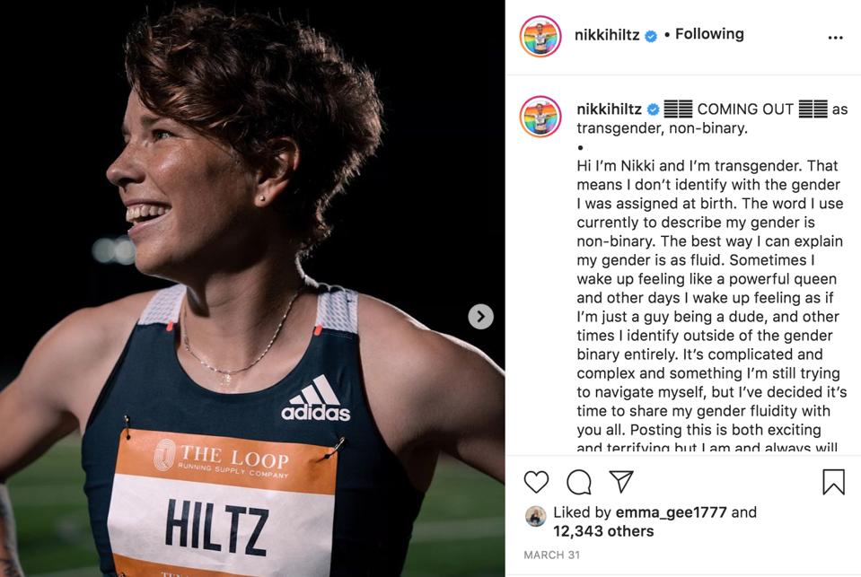The image size is (861, 577).
Task: Click the verified badge in the header
Action: pos(651,36)
